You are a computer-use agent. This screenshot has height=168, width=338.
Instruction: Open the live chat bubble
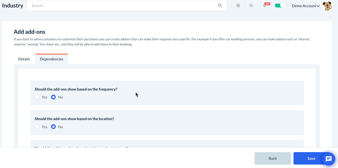click(328, 159)
